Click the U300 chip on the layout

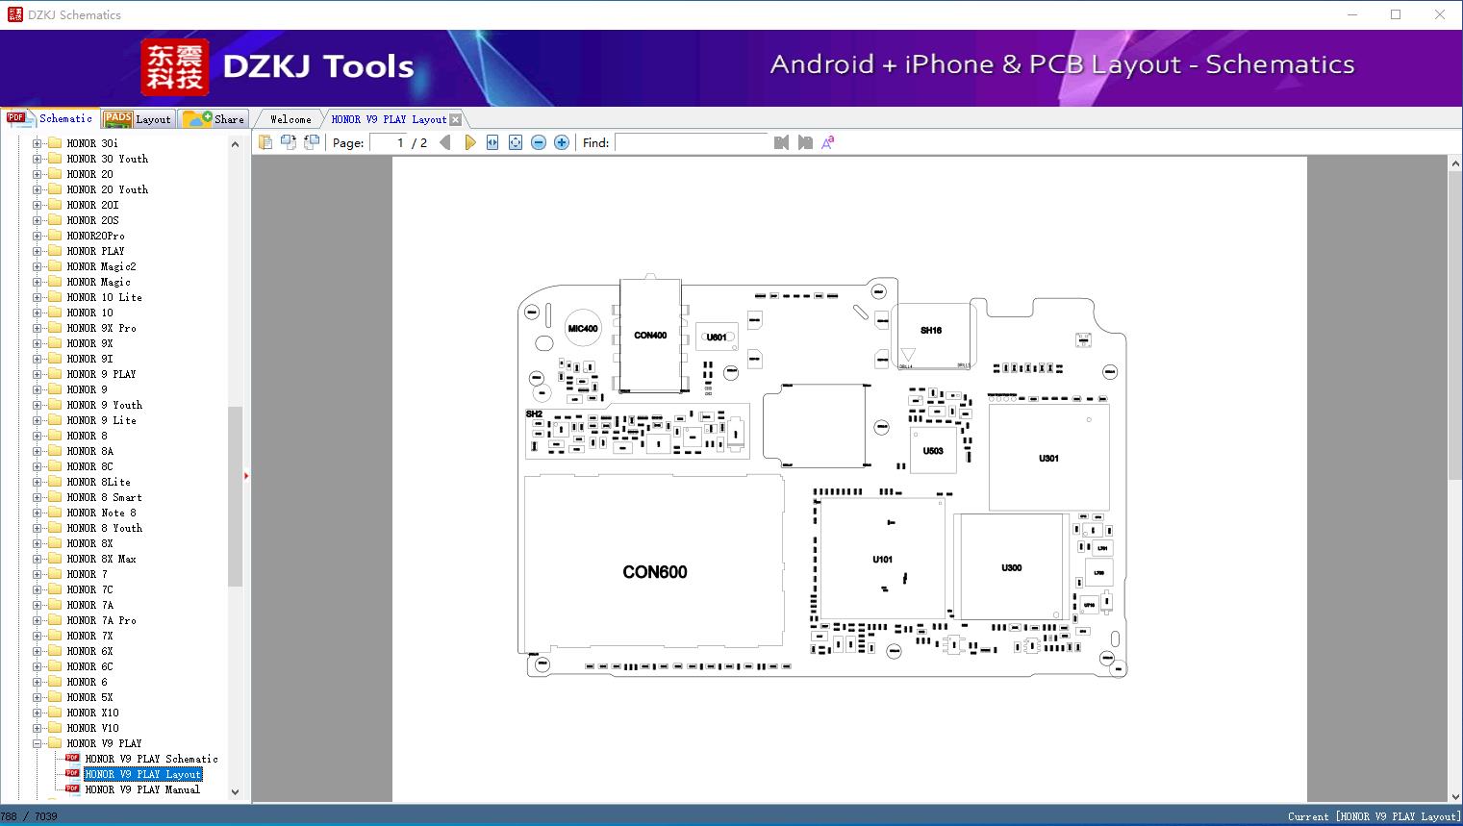tap(1011, 567)
